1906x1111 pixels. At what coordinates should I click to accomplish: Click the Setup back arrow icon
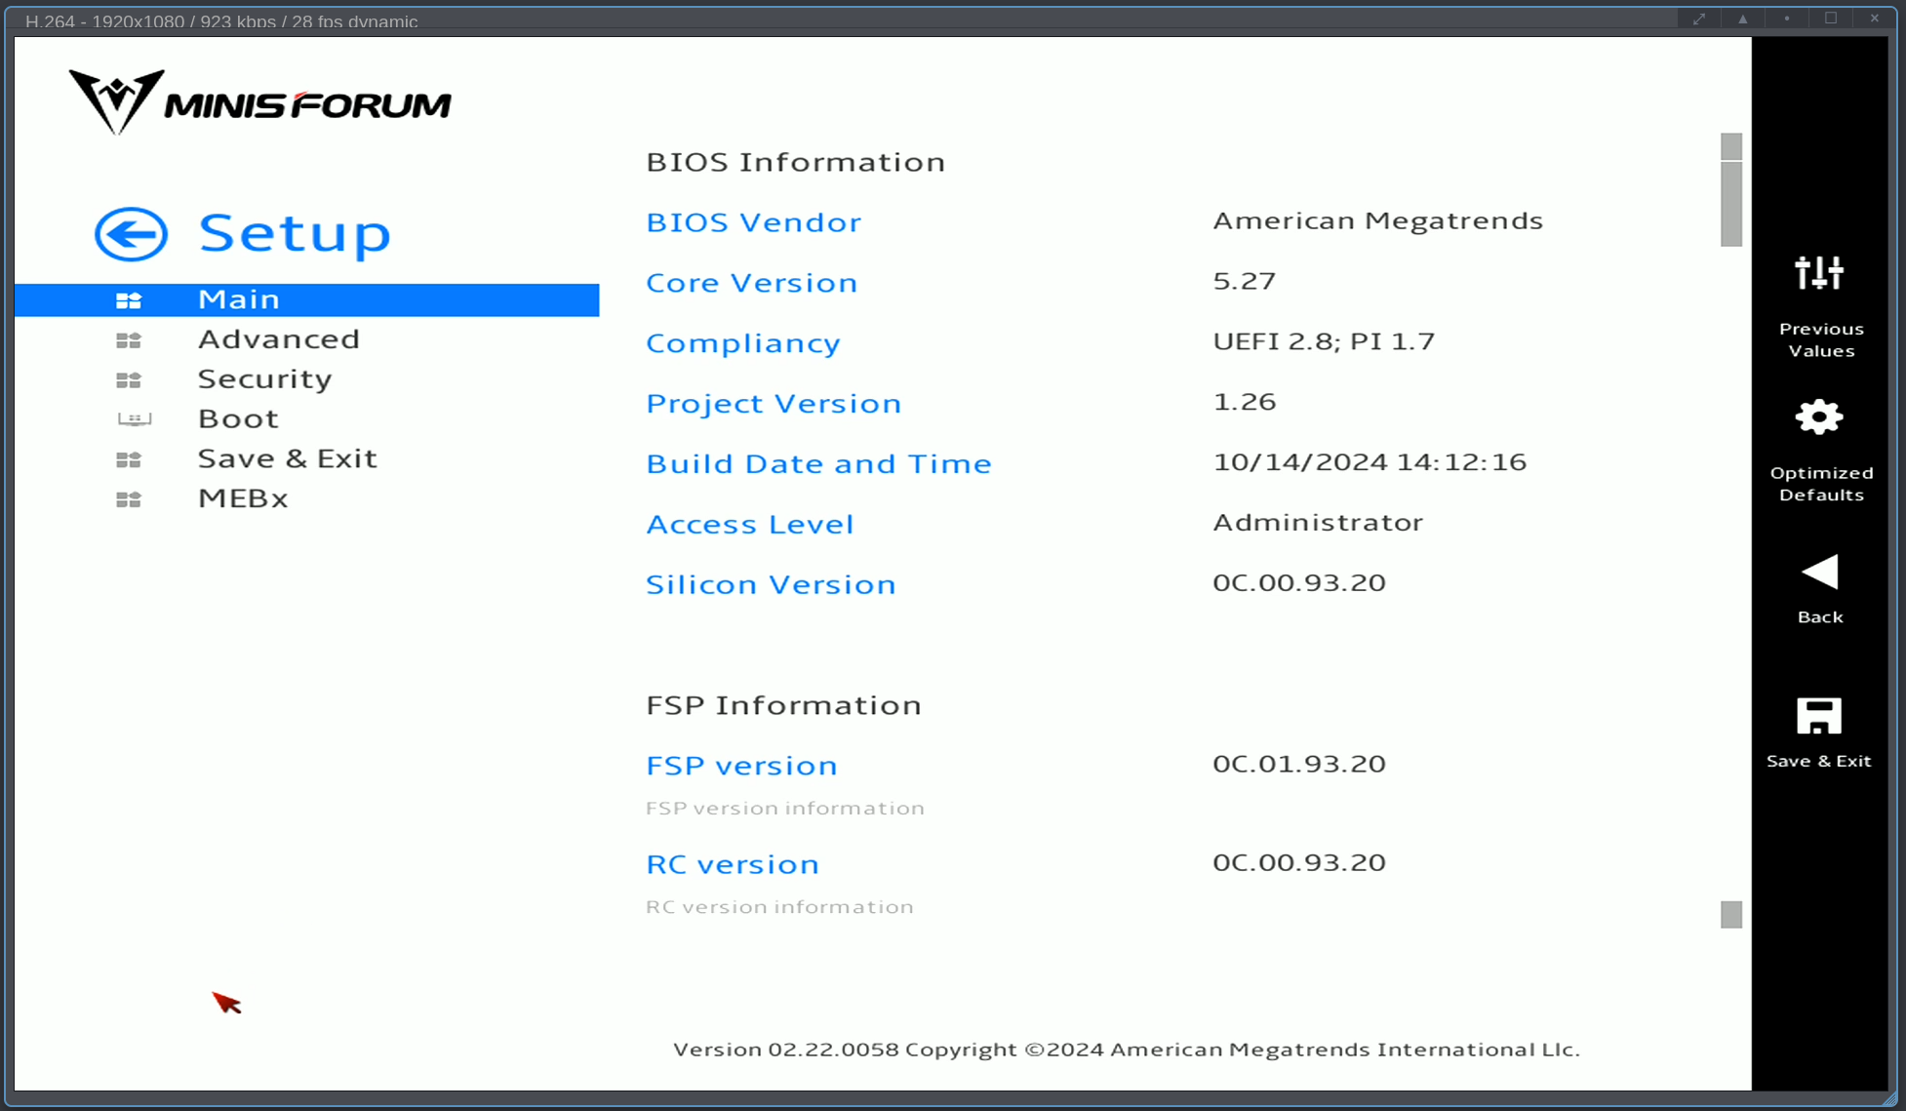[x=131, y=234]
